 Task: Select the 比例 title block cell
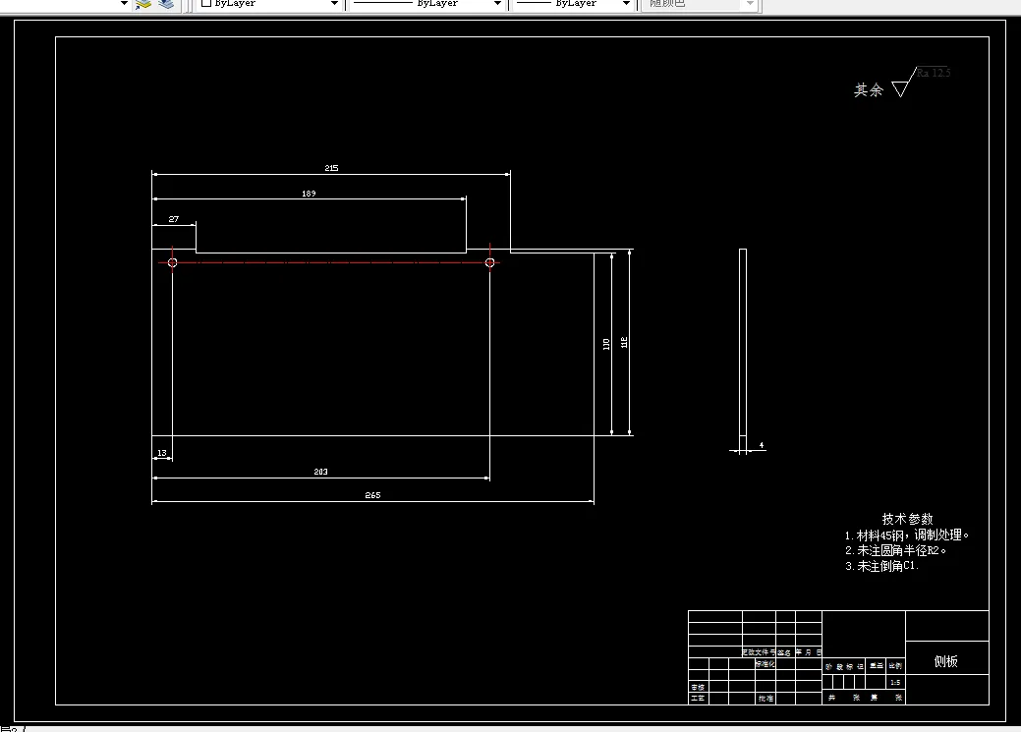point(895,665)
